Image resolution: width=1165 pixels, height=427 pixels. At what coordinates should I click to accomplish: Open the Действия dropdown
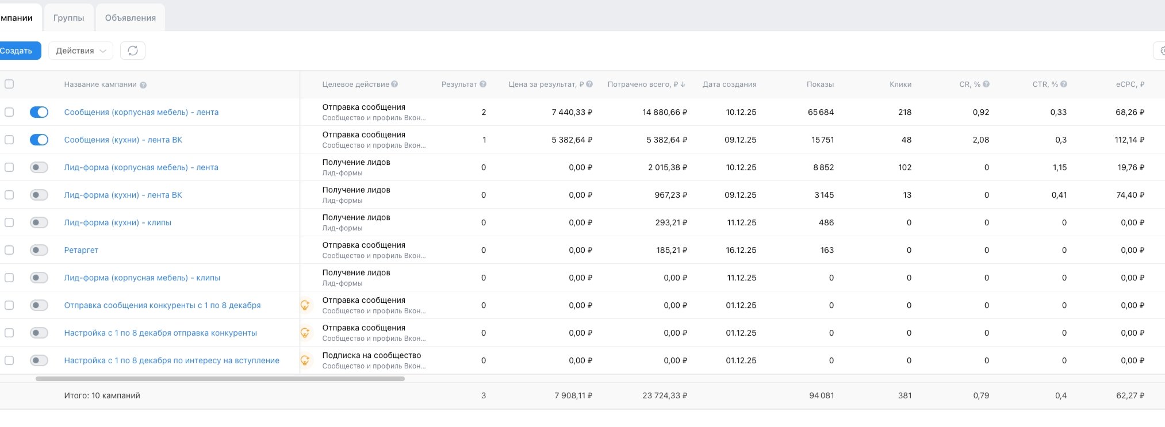pyautogui.click(x=81, y=51)
